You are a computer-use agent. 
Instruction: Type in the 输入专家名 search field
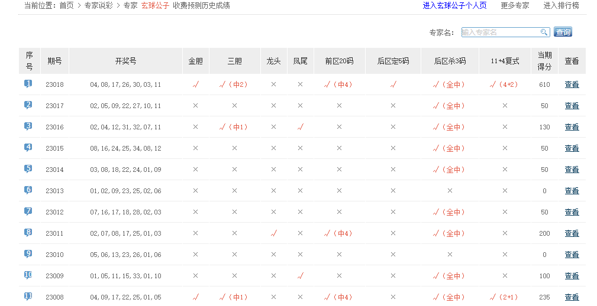point(500,32)
